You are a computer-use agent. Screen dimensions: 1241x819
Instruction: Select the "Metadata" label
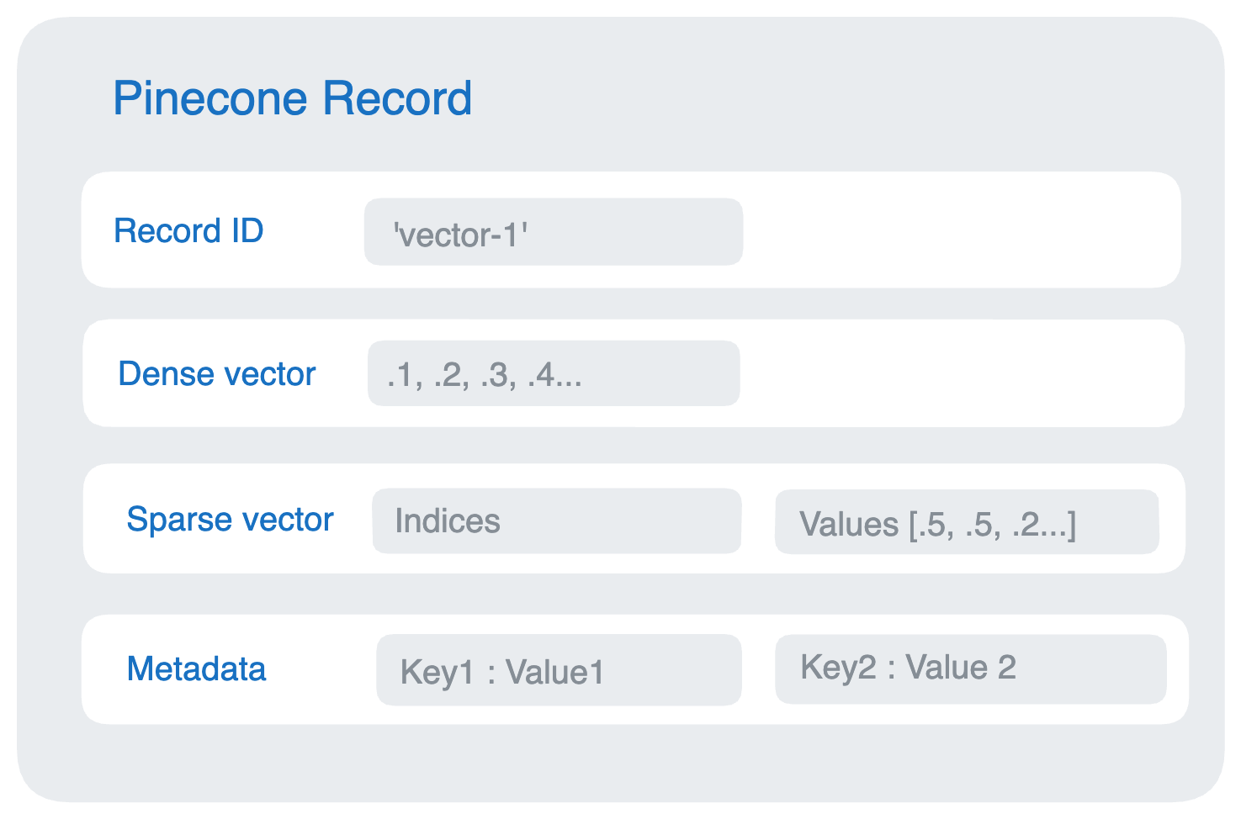click(196, 669)
